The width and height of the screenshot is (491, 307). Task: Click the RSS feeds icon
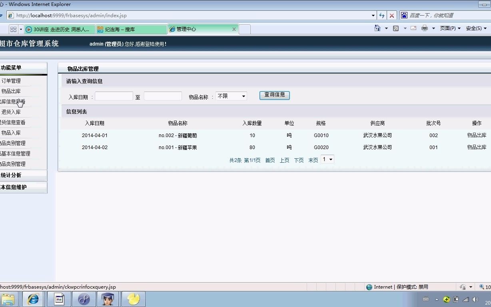[x=396, y=29]
